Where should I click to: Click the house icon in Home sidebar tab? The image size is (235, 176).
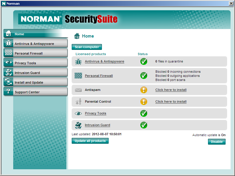click(x=9, y=33)
